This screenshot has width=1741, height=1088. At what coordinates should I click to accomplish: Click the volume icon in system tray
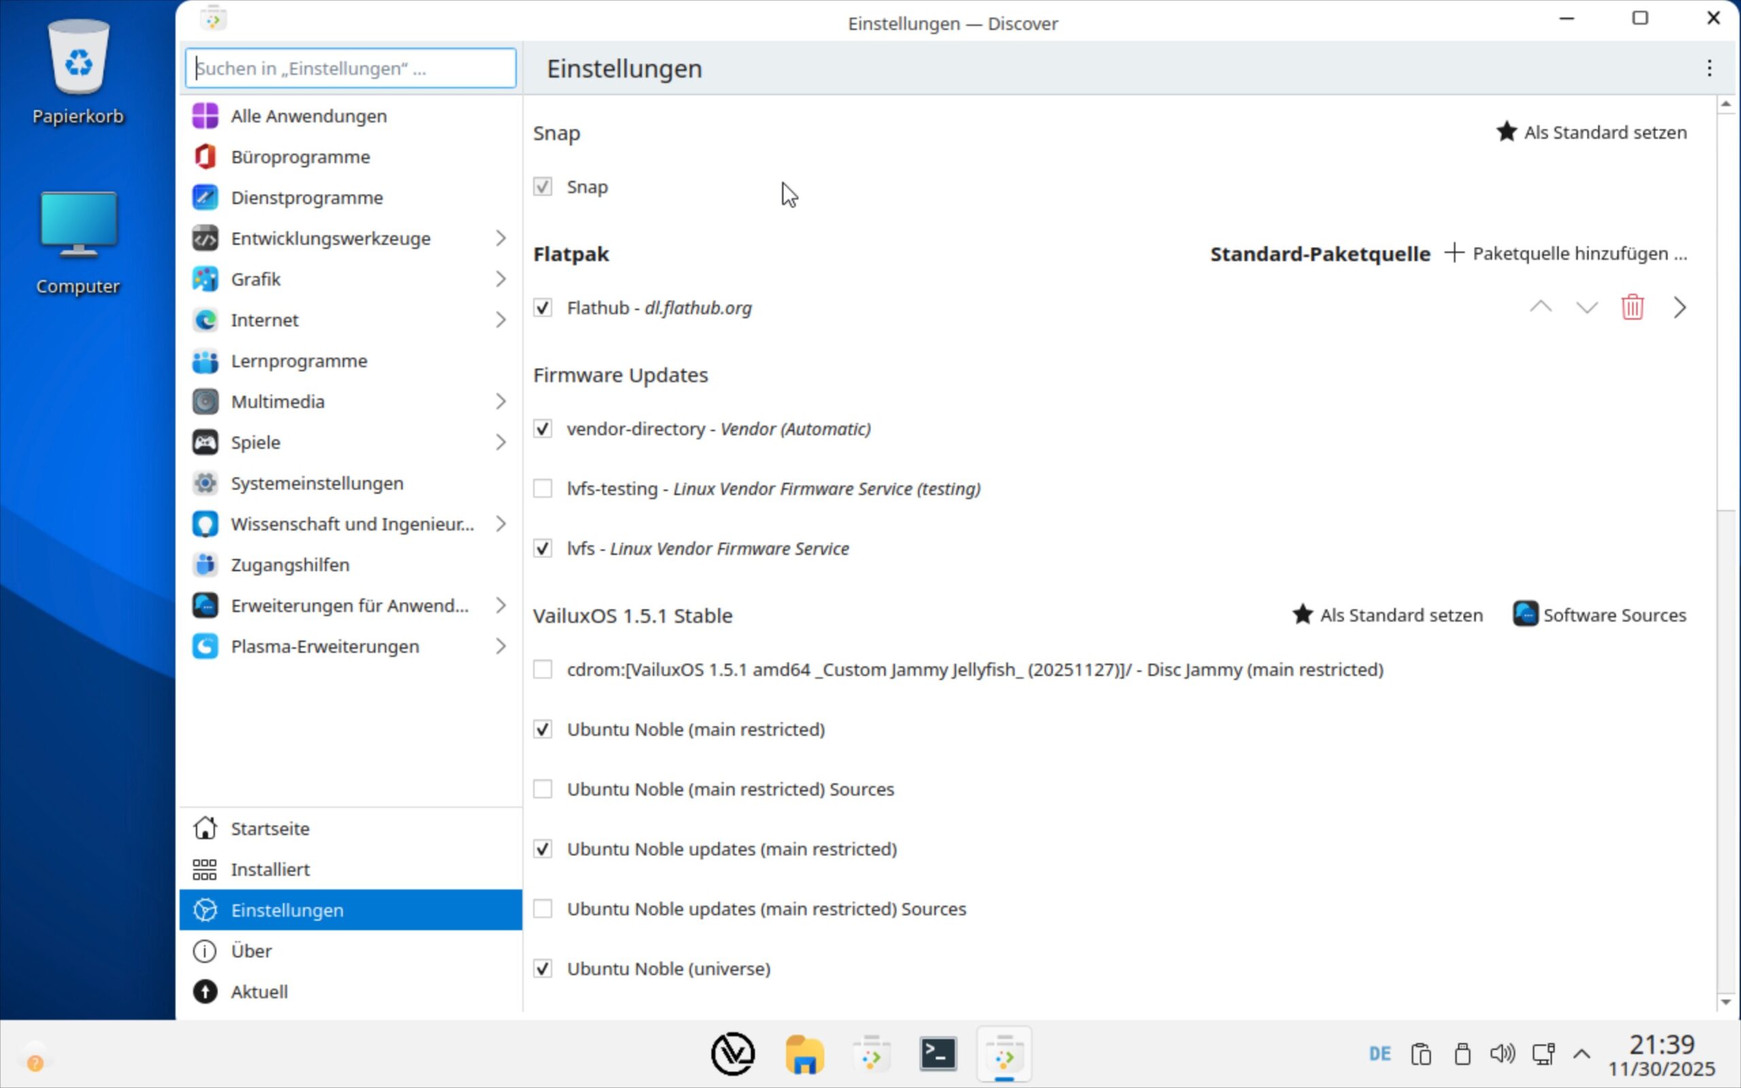pyautogui.click(x=1502, y=1054)
